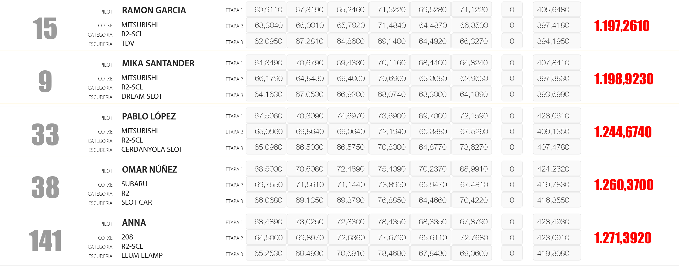This screenshot has width=679, height=266.
Task: Click the SUBARU cotxe value
Action: point(134,184)
